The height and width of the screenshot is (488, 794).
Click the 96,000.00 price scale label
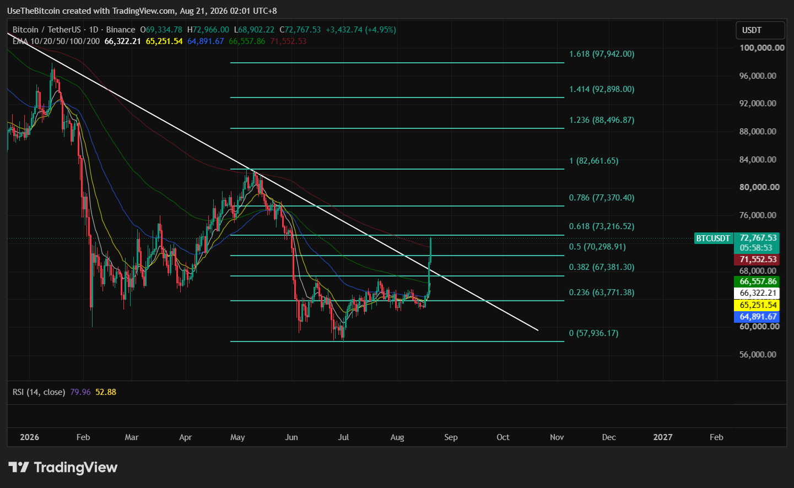pos(758,76)
